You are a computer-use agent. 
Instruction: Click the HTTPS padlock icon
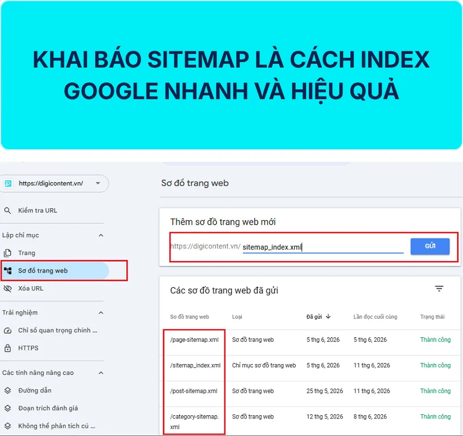pyautogui.click(x=8, y=348)
